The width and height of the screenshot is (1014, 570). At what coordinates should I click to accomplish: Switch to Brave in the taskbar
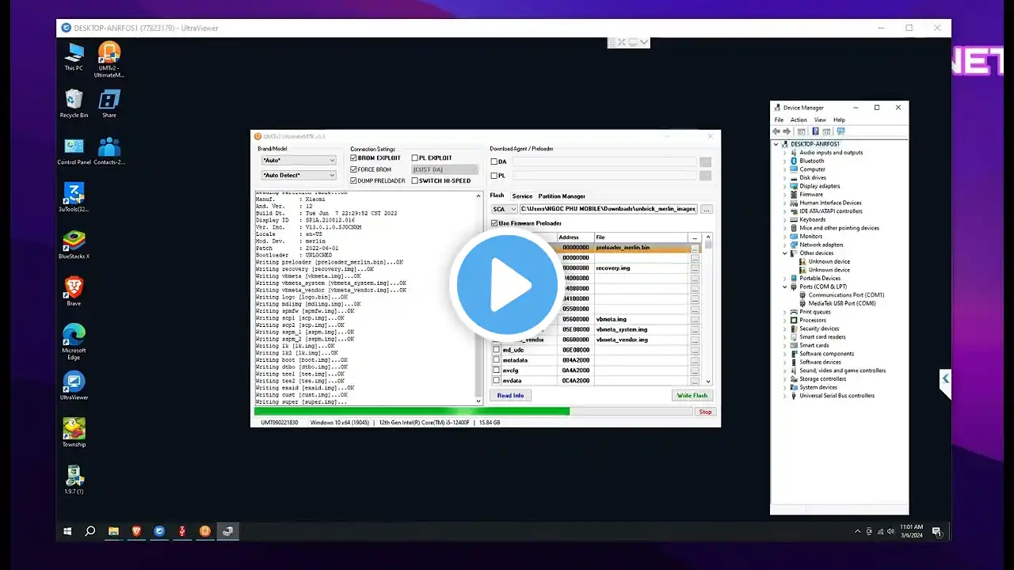pyautogui.click(x=136, y=531)
